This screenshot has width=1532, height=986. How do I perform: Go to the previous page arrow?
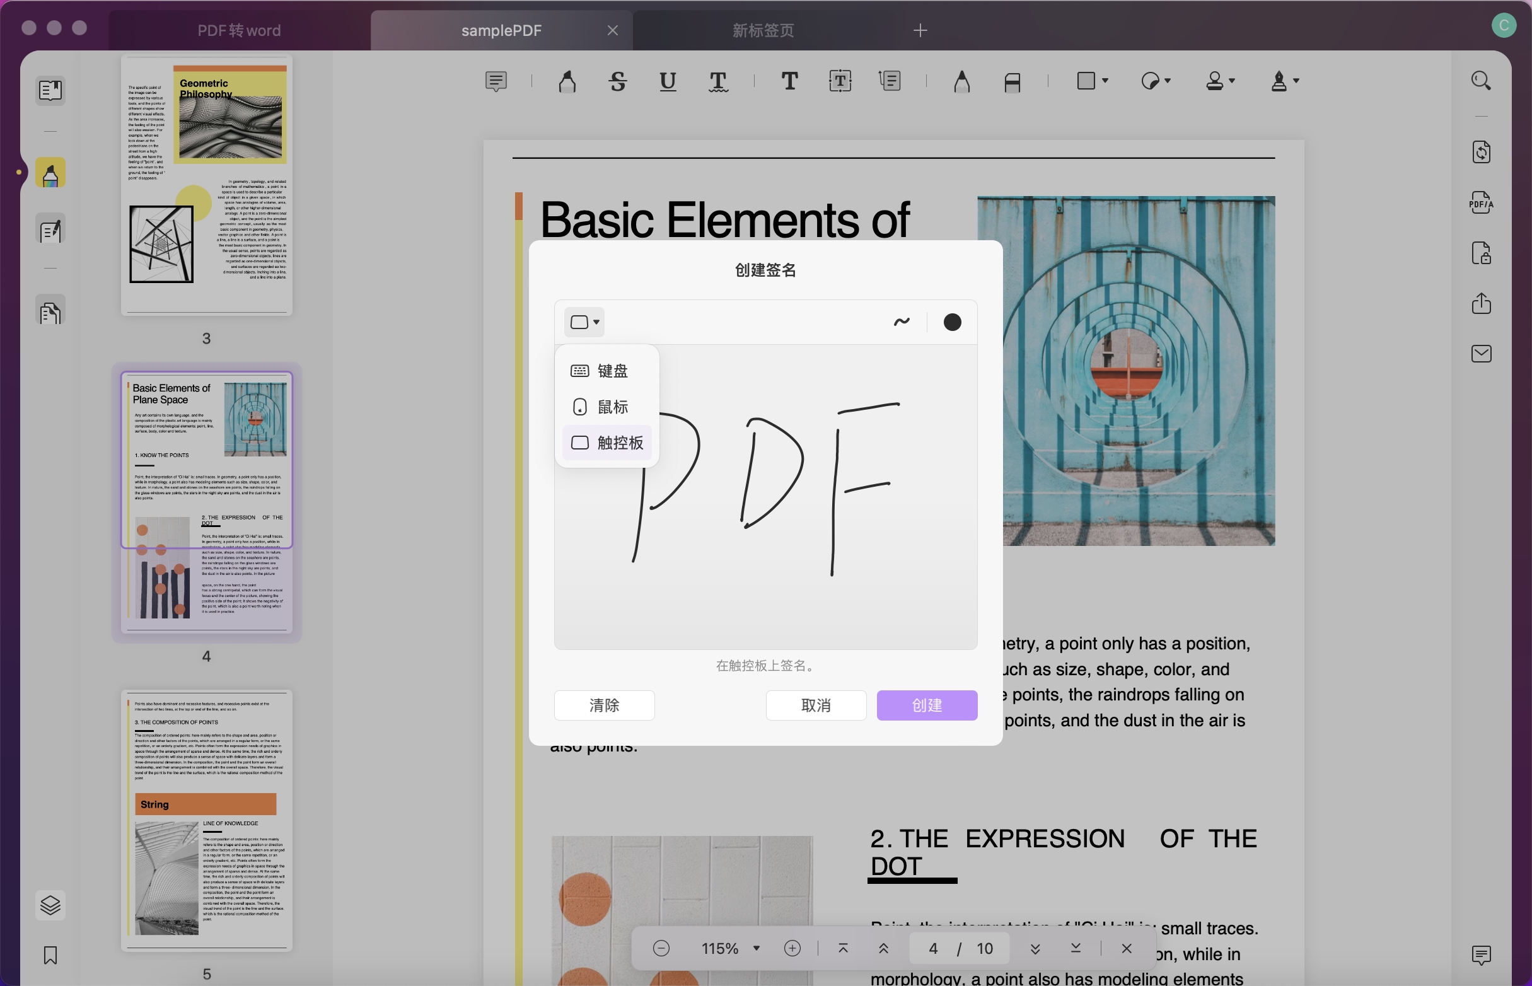[x=883, y=948]
